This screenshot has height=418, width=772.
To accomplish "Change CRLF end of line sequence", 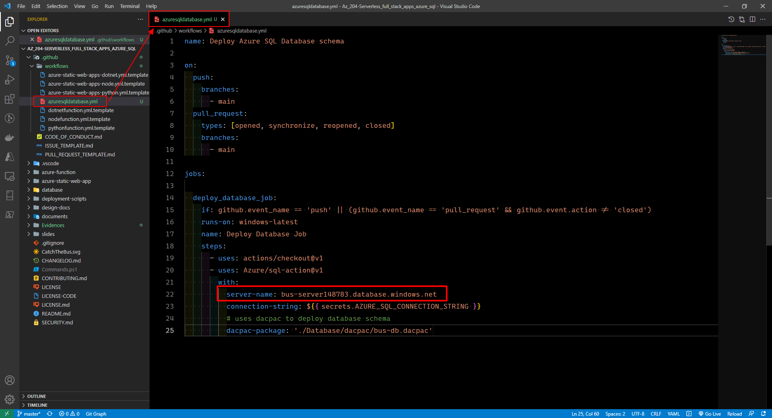I will point(656,414).
